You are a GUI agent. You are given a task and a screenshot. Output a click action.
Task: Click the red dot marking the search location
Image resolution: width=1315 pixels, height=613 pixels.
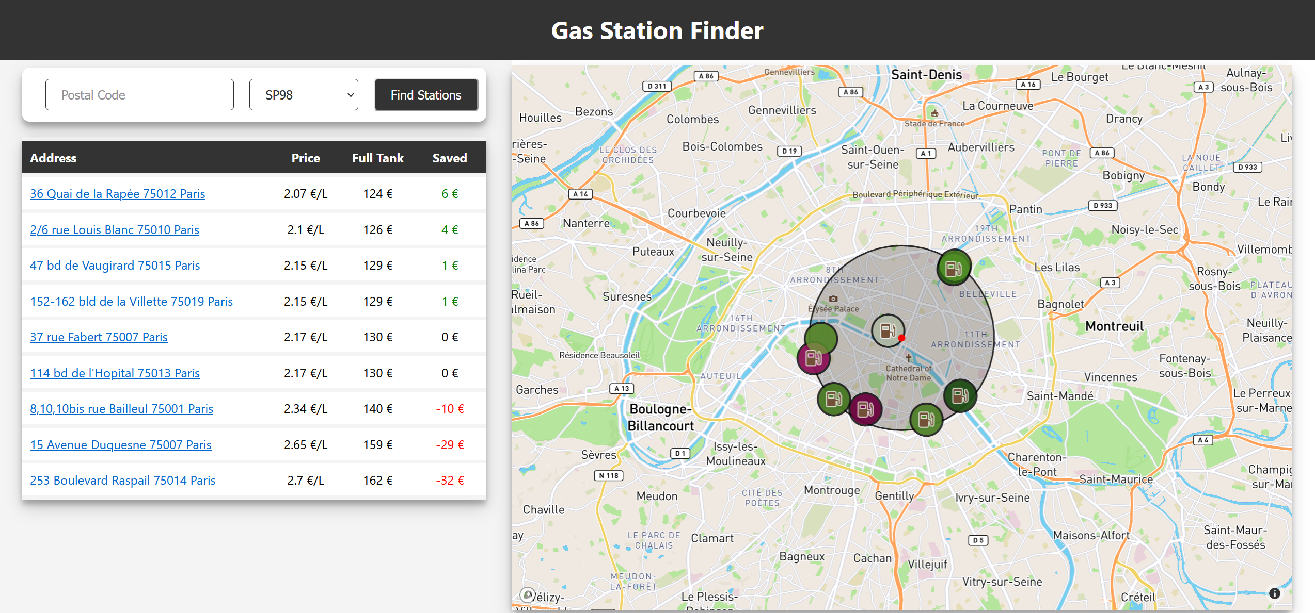901,339
